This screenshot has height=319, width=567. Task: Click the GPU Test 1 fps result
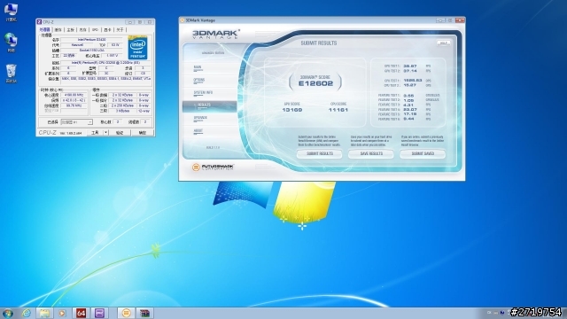(410, 66)
